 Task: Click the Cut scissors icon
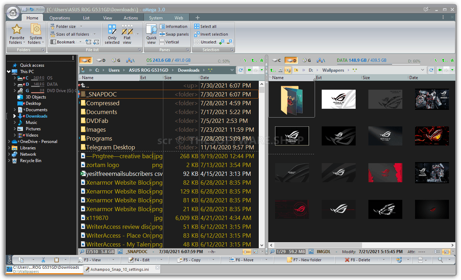pyautogui.click(x=43, y=260)
